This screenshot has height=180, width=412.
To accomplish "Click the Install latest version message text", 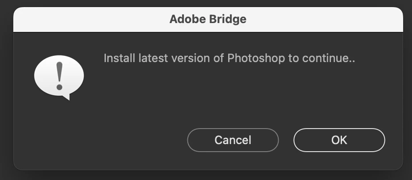I will [x=229, y=58].
